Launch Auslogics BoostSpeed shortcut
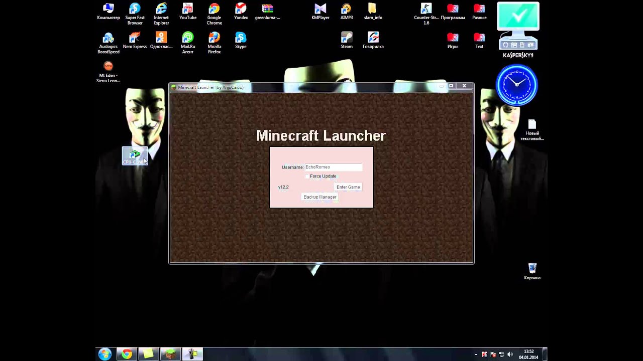643x361 pixels. tap(108, 43)
